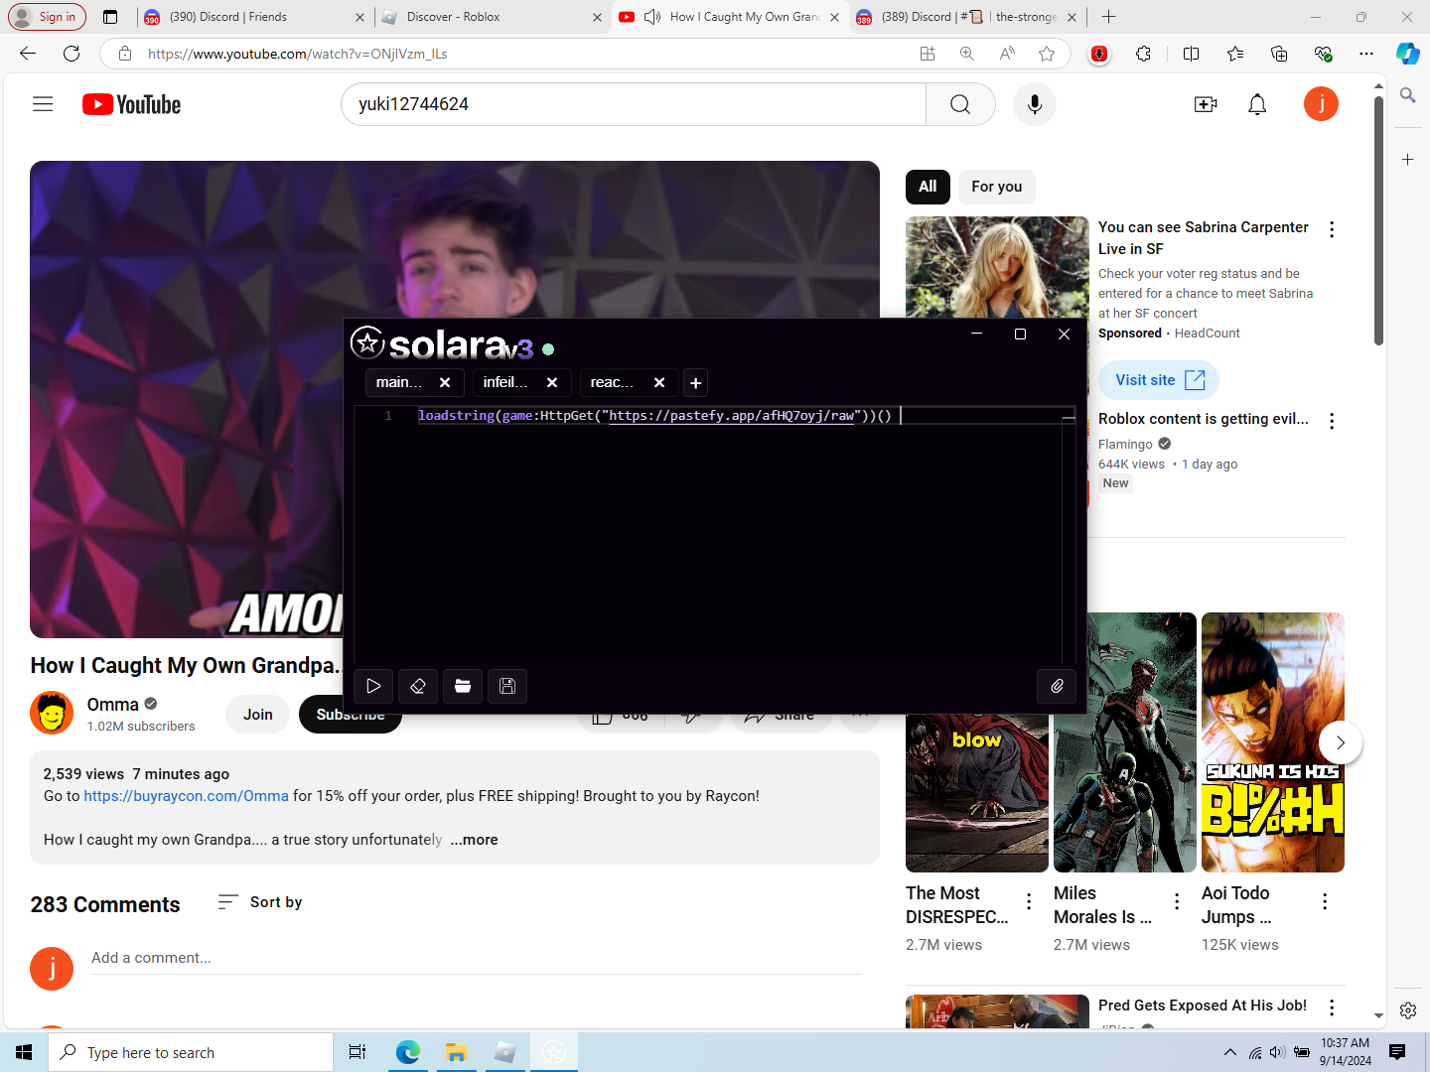Go to the YouTube home logo
1430x1072 pixels.
click(131, 104)
